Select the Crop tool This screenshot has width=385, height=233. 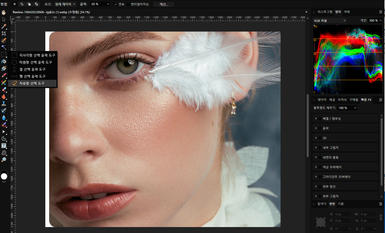point(4,33)
